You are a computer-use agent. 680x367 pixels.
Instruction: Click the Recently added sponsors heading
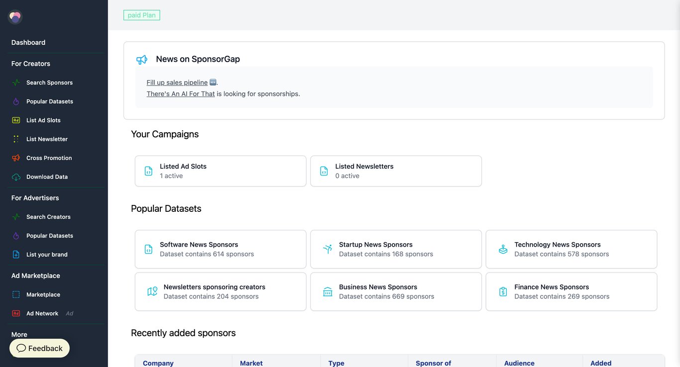[x=183, y=333]
